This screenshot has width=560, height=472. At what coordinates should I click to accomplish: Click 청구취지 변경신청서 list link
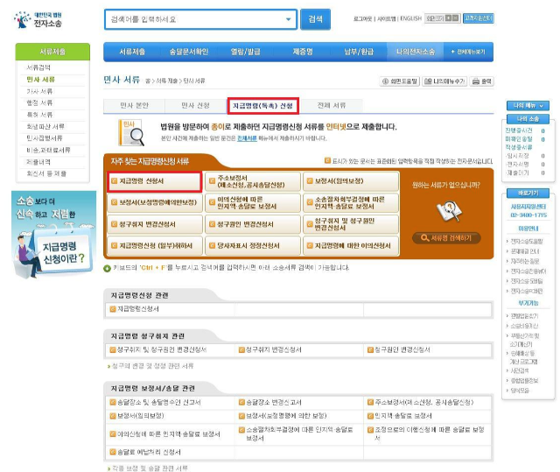[x=274, y=349]
